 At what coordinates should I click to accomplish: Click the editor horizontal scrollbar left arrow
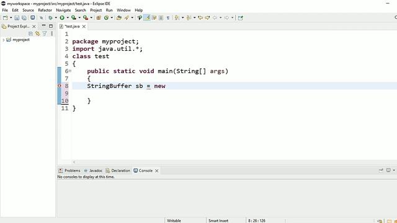point(74,162)
